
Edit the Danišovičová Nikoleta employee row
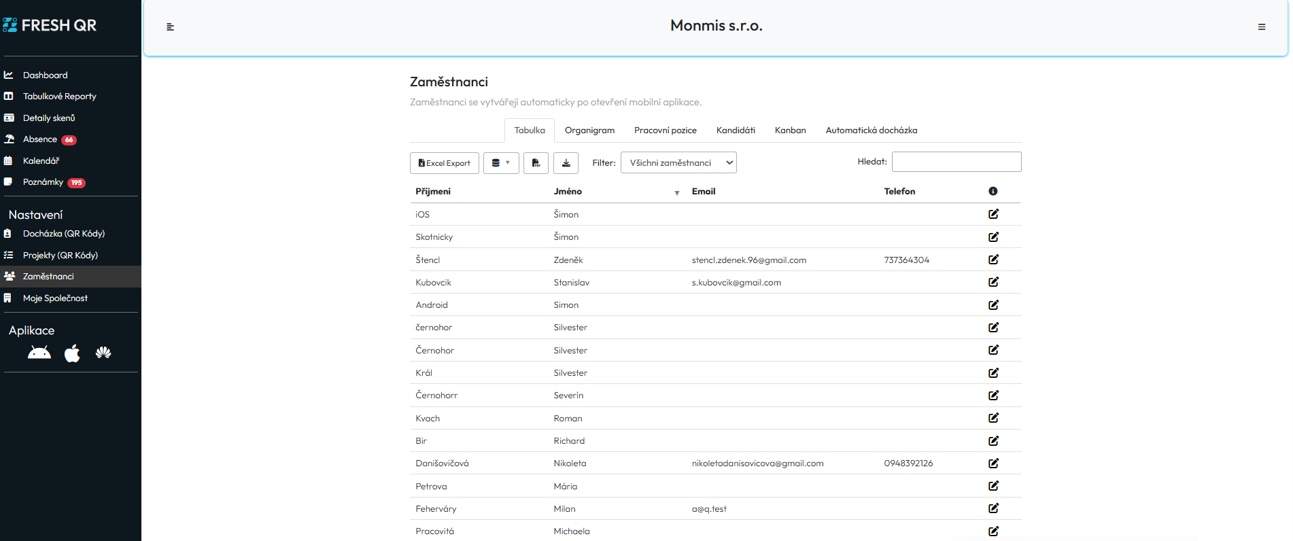tap(993, 464)
